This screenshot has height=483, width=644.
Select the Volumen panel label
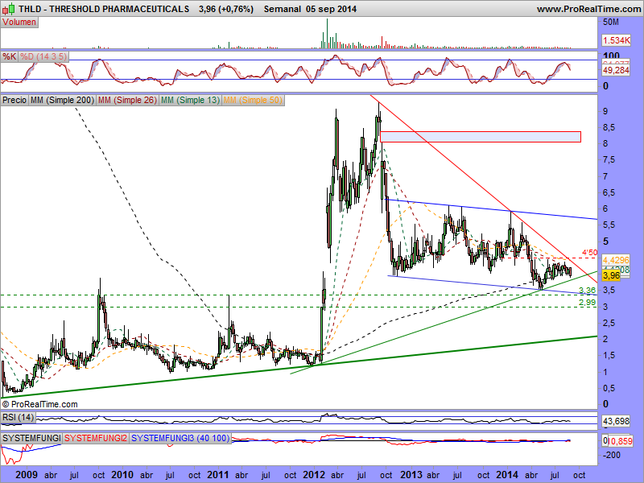19,23
